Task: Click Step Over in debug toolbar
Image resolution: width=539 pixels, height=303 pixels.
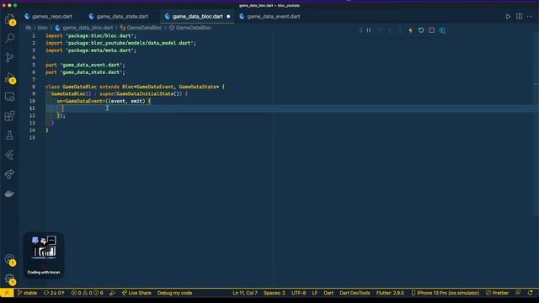Action: (379, 30)
